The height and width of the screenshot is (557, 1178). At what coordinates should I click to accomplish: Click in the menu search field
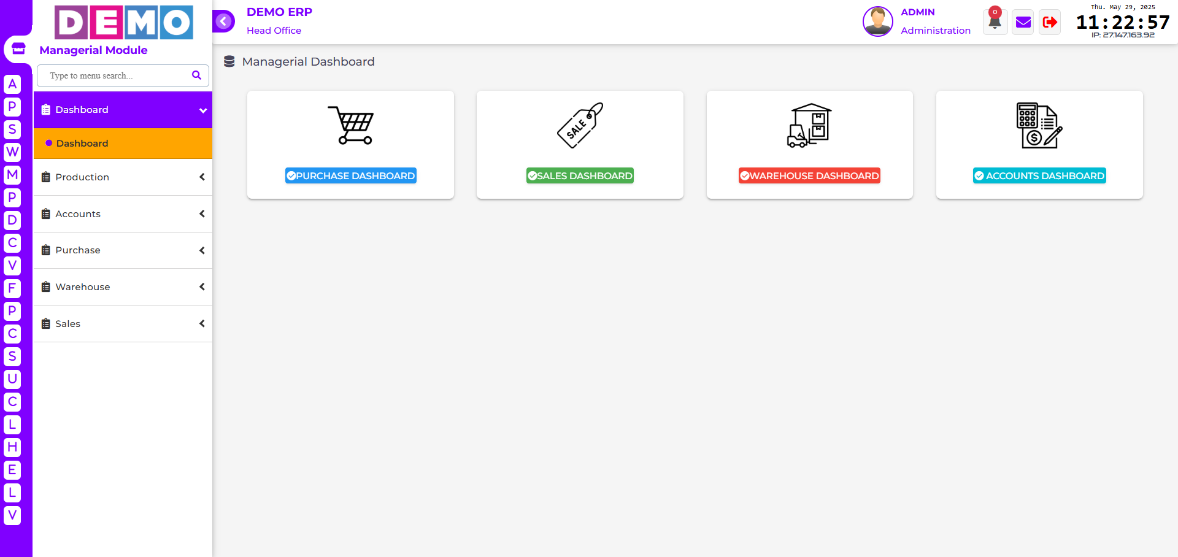tap(117, 75)
